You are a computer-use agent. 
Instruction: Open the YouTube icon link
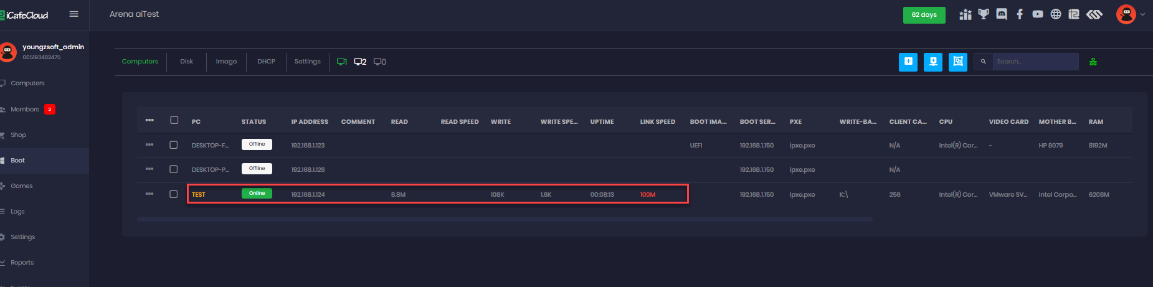(1038, 14)
